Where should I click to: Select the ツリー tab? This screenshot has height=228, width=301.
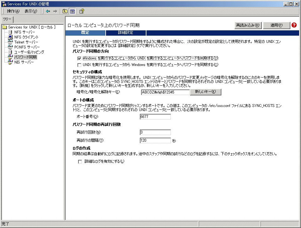(x=7, y=19)
